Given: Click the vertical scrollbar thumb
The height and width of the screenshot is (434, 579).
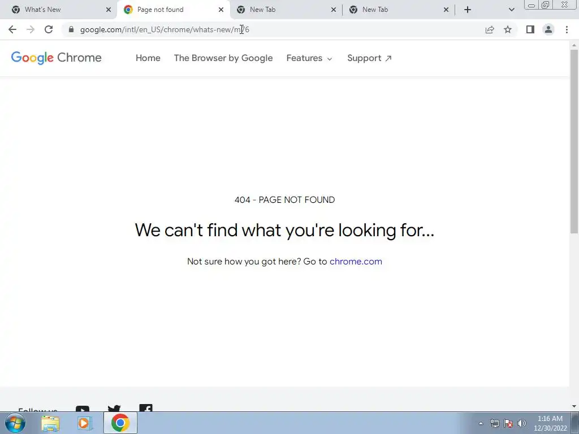Looking at the screenshot, I should tap(574, 141).
